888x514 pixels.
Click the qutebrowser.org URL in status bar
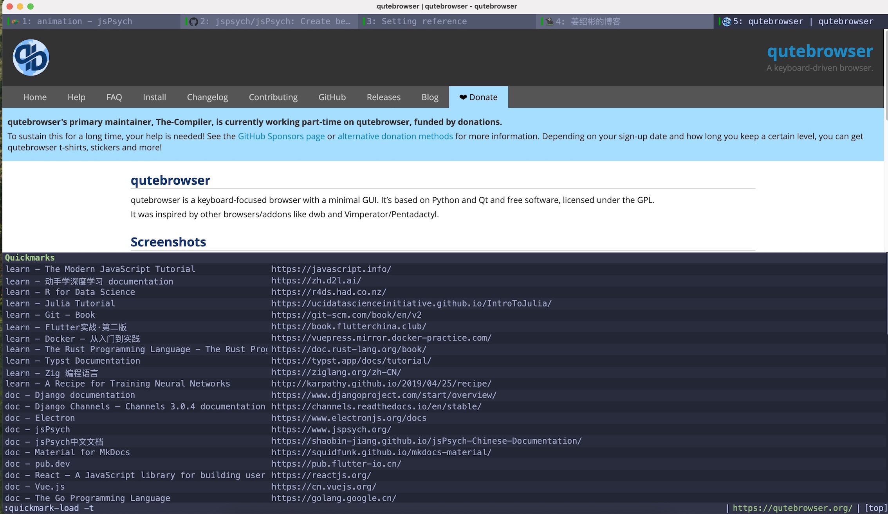pyautogui.click(x=792, y=508)
